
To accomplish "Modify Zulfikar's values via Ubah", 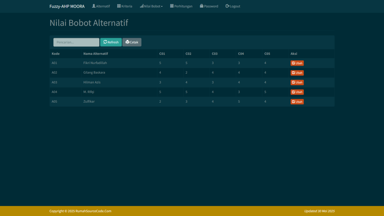I will (297, 102).
